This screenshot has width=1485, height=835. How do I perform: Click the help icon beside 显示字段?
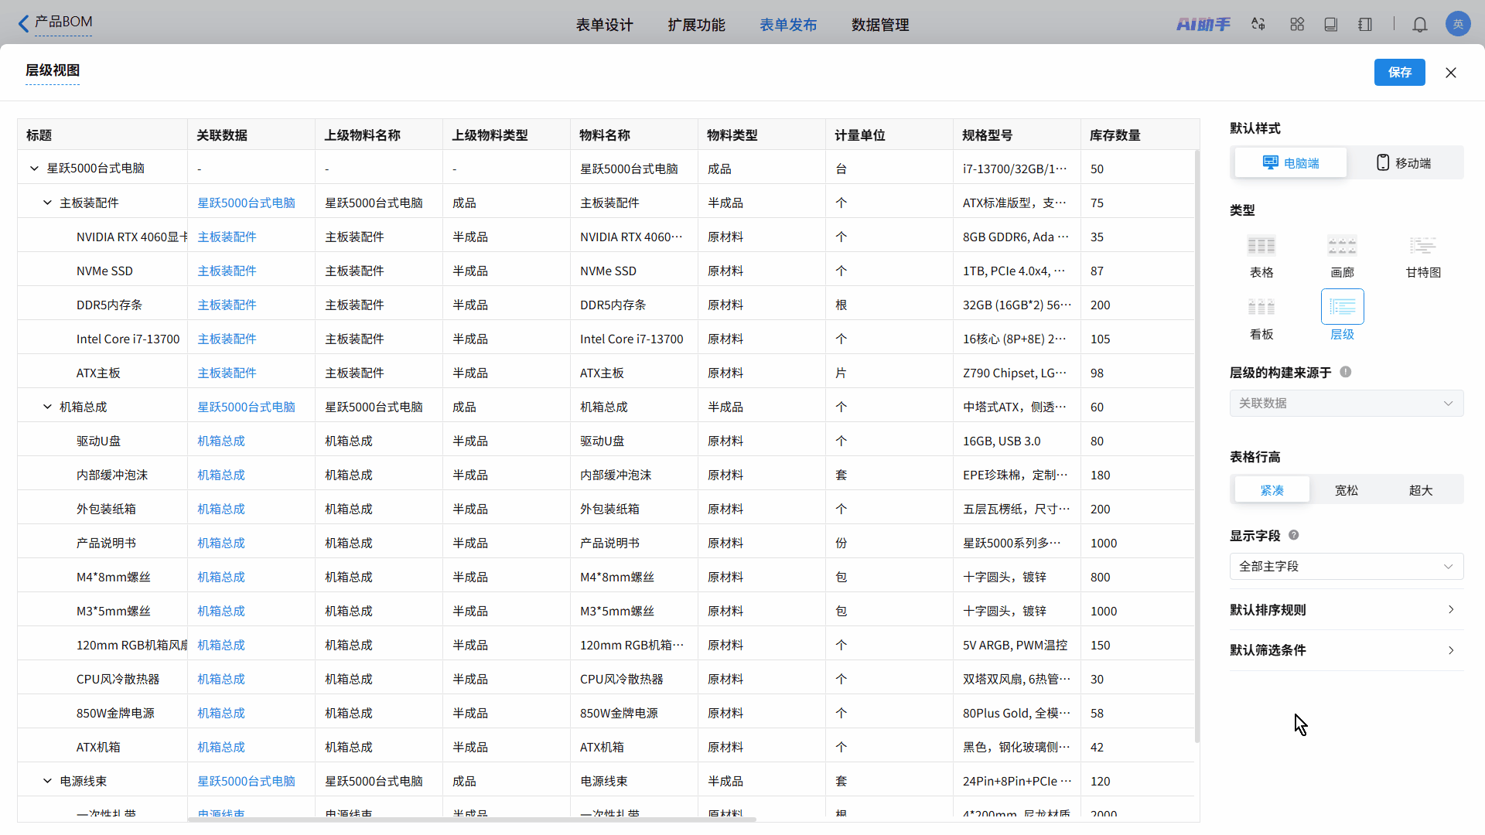[1294, 535]
